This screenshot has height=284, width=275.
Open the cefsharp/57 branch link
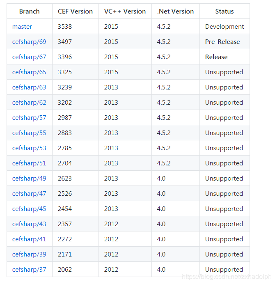(x=29, y=118)
